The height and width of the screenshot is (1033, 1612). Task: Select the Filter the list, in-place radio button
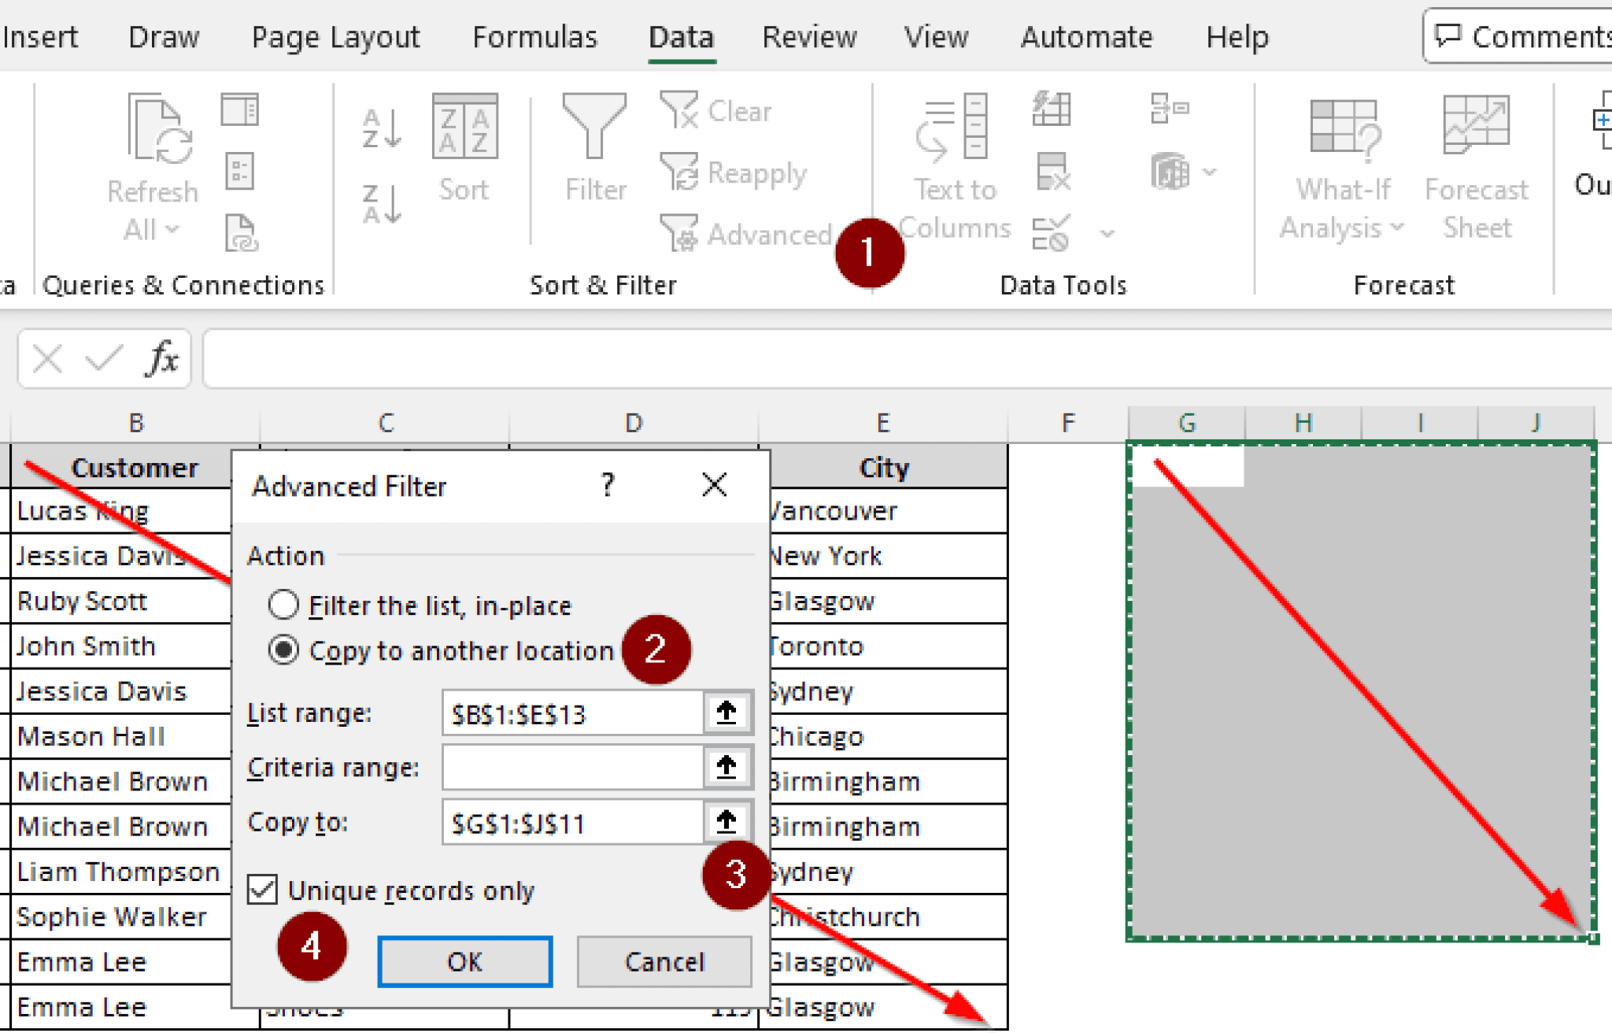coord(284,605)
